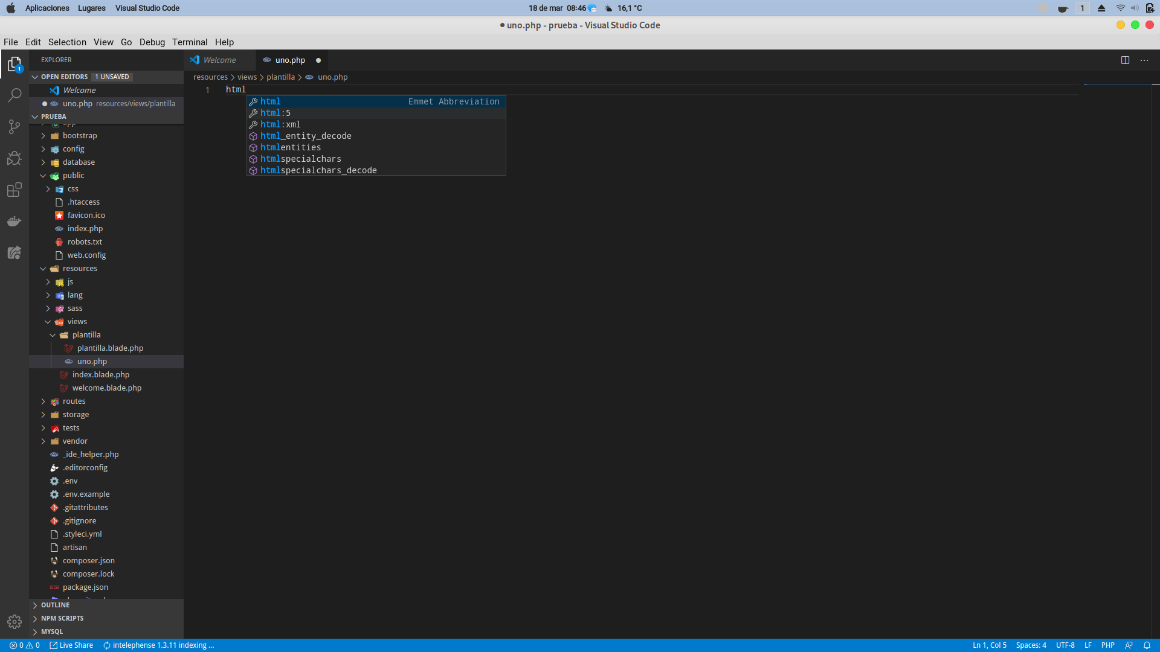Open composer.json file

coord(106,561)
